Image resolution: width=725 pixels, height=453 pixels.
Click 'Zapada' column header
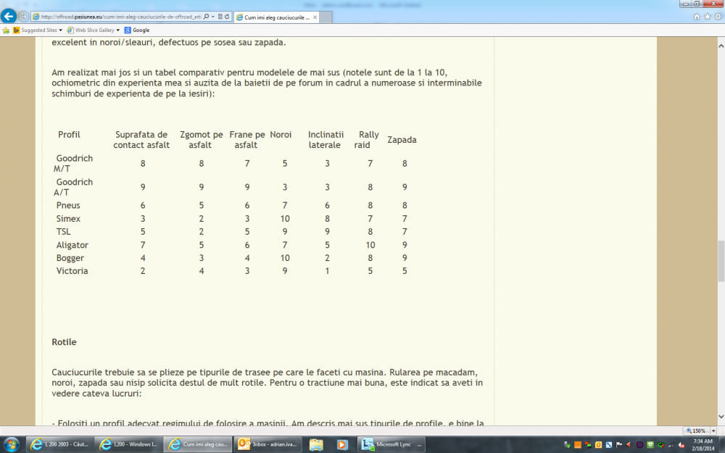click(402, 140)
